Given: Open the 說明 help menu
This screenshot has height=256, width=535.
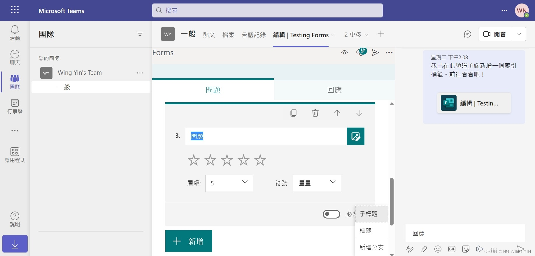Looking at the screenshot, I should click(x=15, y=219).
